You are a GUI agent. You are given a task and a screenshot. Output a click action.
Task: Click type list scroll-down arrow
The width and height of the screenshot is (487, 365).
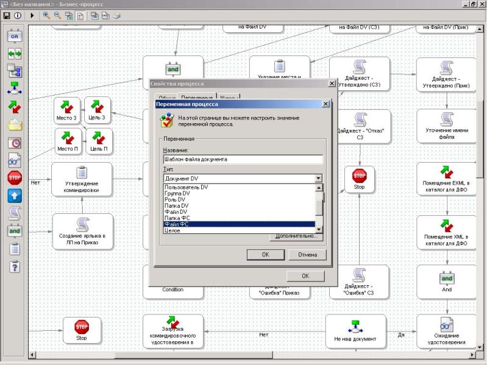(x=319, y=230)
